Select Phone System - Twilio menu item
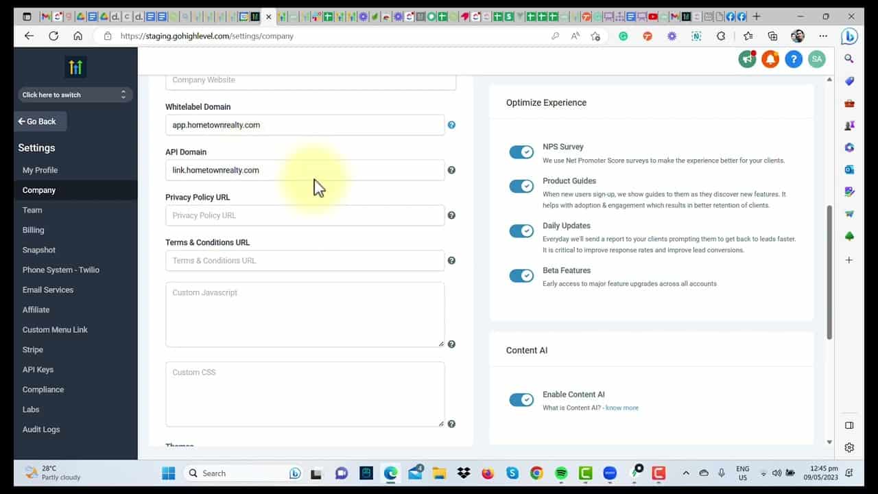 pyautogui.click(x=60, y=270)
